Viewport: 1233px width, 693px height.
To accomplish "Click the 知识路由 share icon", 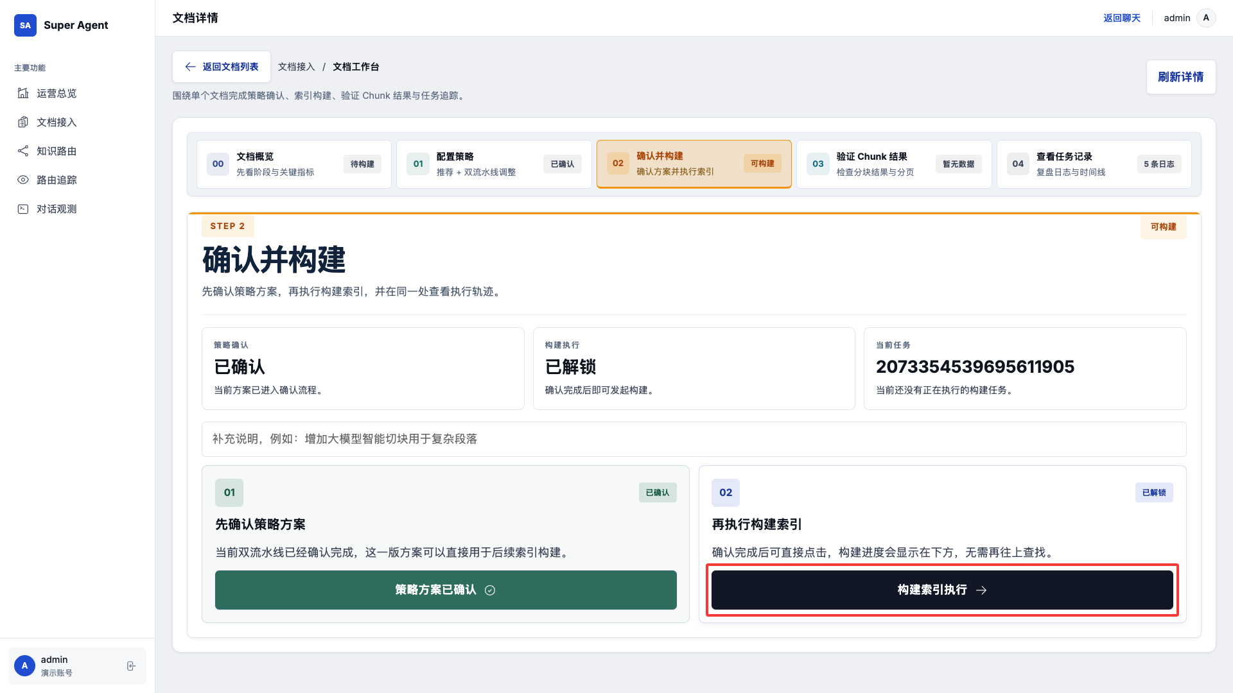I will coord(23,151).
